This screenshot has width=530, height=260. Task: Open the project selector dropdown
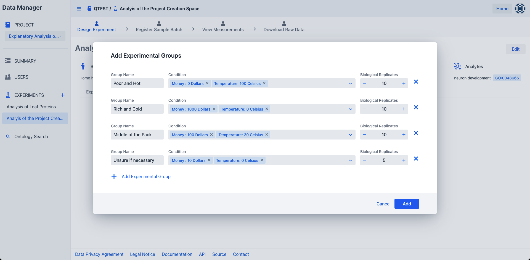pos(35,36)
